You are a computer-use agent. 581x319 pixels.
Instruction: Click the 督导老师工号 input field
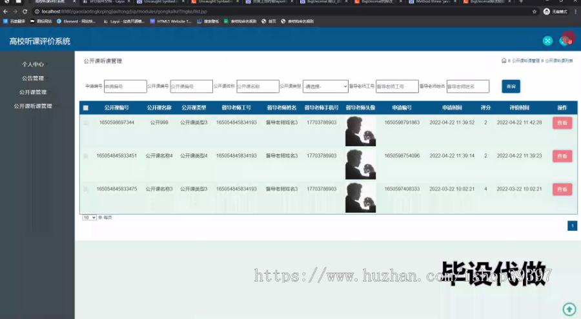point(397,86)
